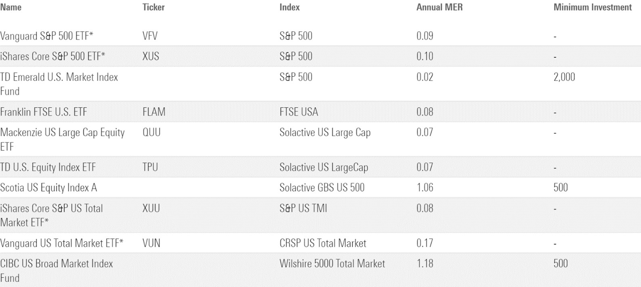This screenshot has height=287, width=641.
Task: Open Scotia US Equity Index A row
Action: [x=48, y=188]
